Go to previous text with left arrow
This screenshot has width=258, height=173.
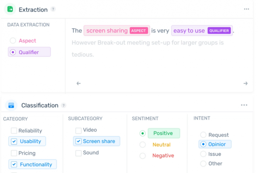point(79,83)
